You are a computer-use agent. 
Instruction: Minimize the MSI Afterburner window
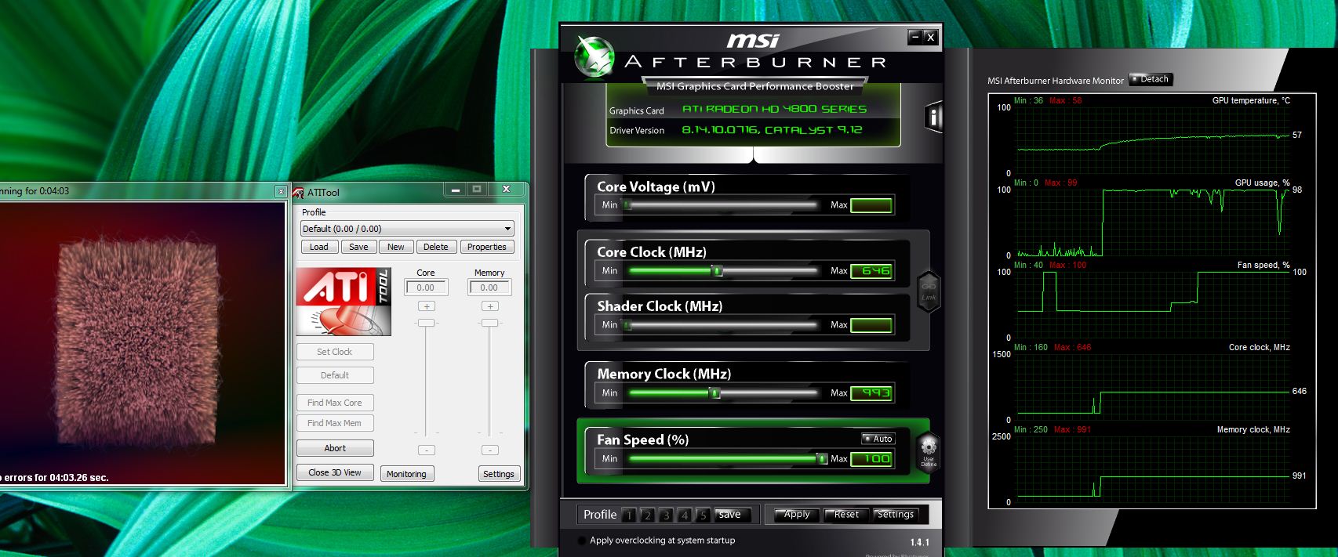point(914,37)
